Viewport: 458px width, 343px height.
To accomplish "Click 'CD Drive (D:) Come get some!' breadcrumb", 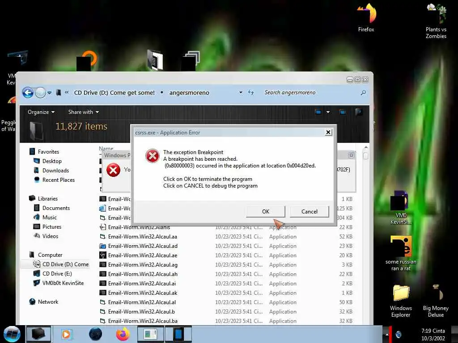I will point(114,93).
